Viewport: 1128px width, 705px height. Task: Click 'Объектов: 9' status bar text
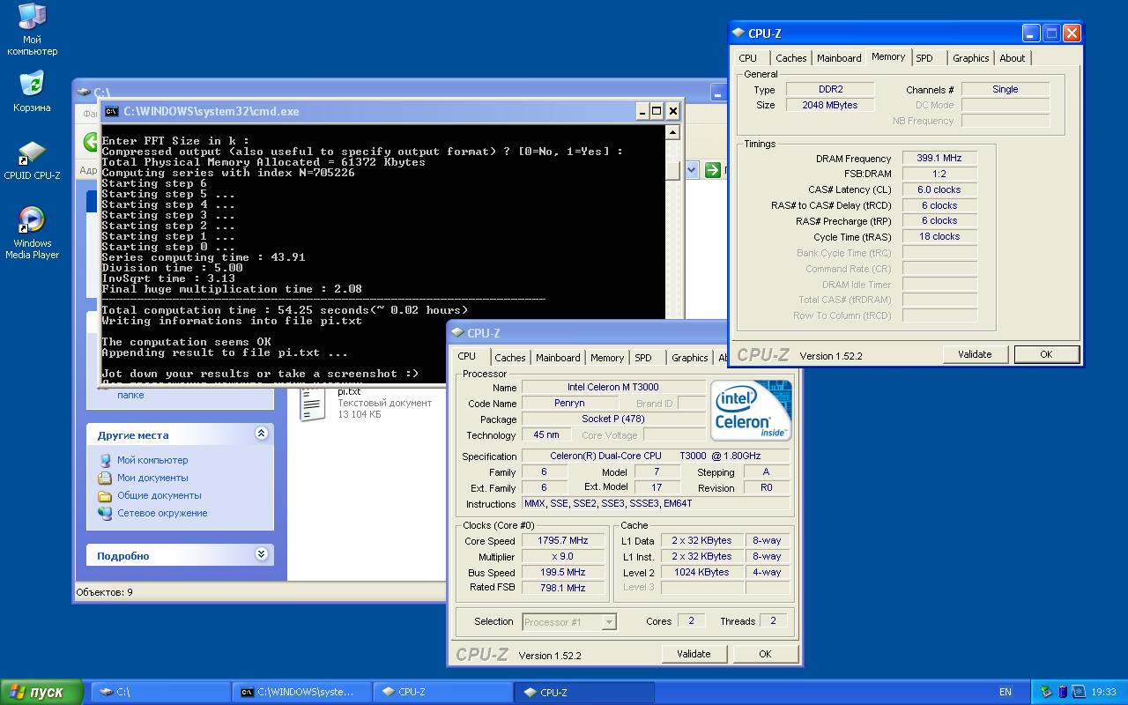pyautogui.click(x=104, y=592)
